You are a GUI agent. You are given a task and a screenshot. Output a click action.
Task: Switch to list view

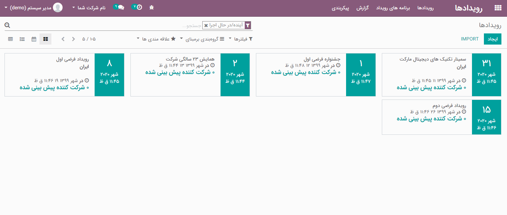(22, 39)
